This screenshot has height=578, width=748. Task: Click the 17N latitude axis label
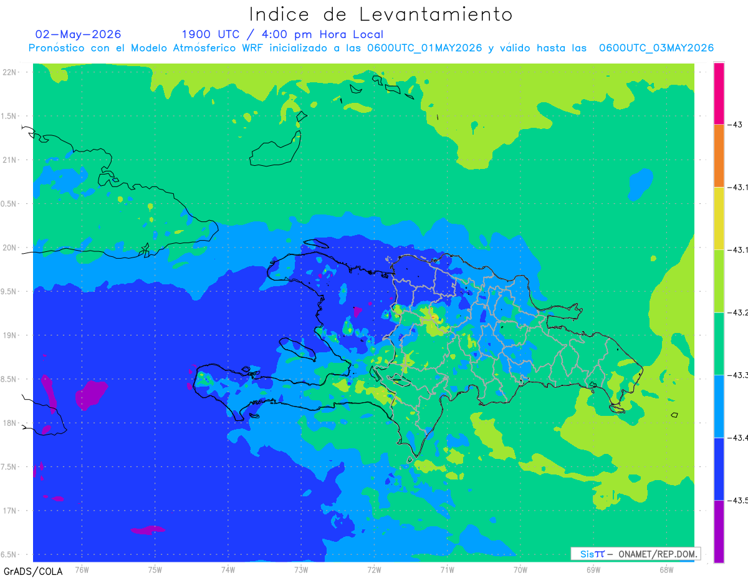tap(11, 511)
